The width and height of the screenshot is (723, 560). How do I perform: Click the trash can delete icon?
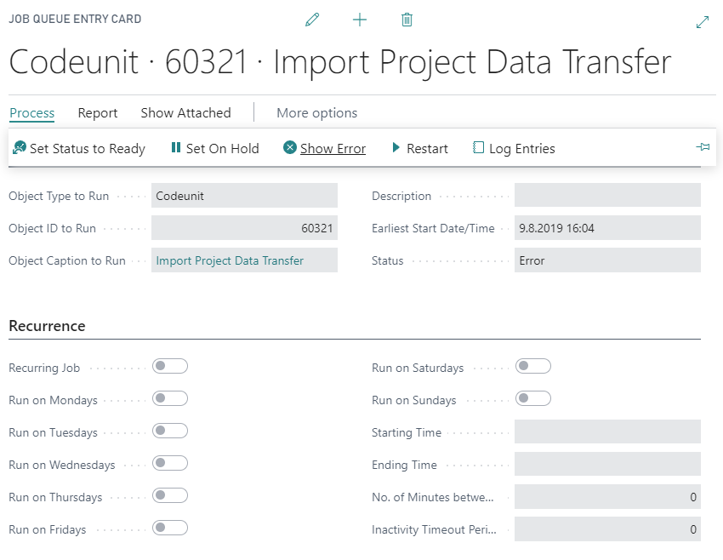click(407, 20)
